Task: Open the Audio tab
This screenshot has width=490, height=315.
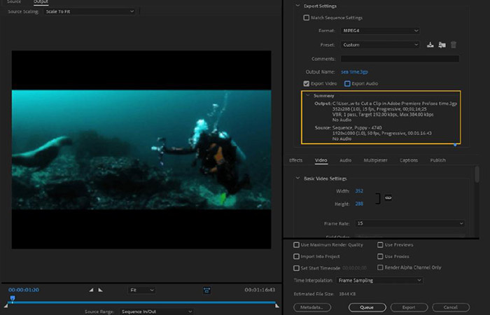Action: [345, 160]
